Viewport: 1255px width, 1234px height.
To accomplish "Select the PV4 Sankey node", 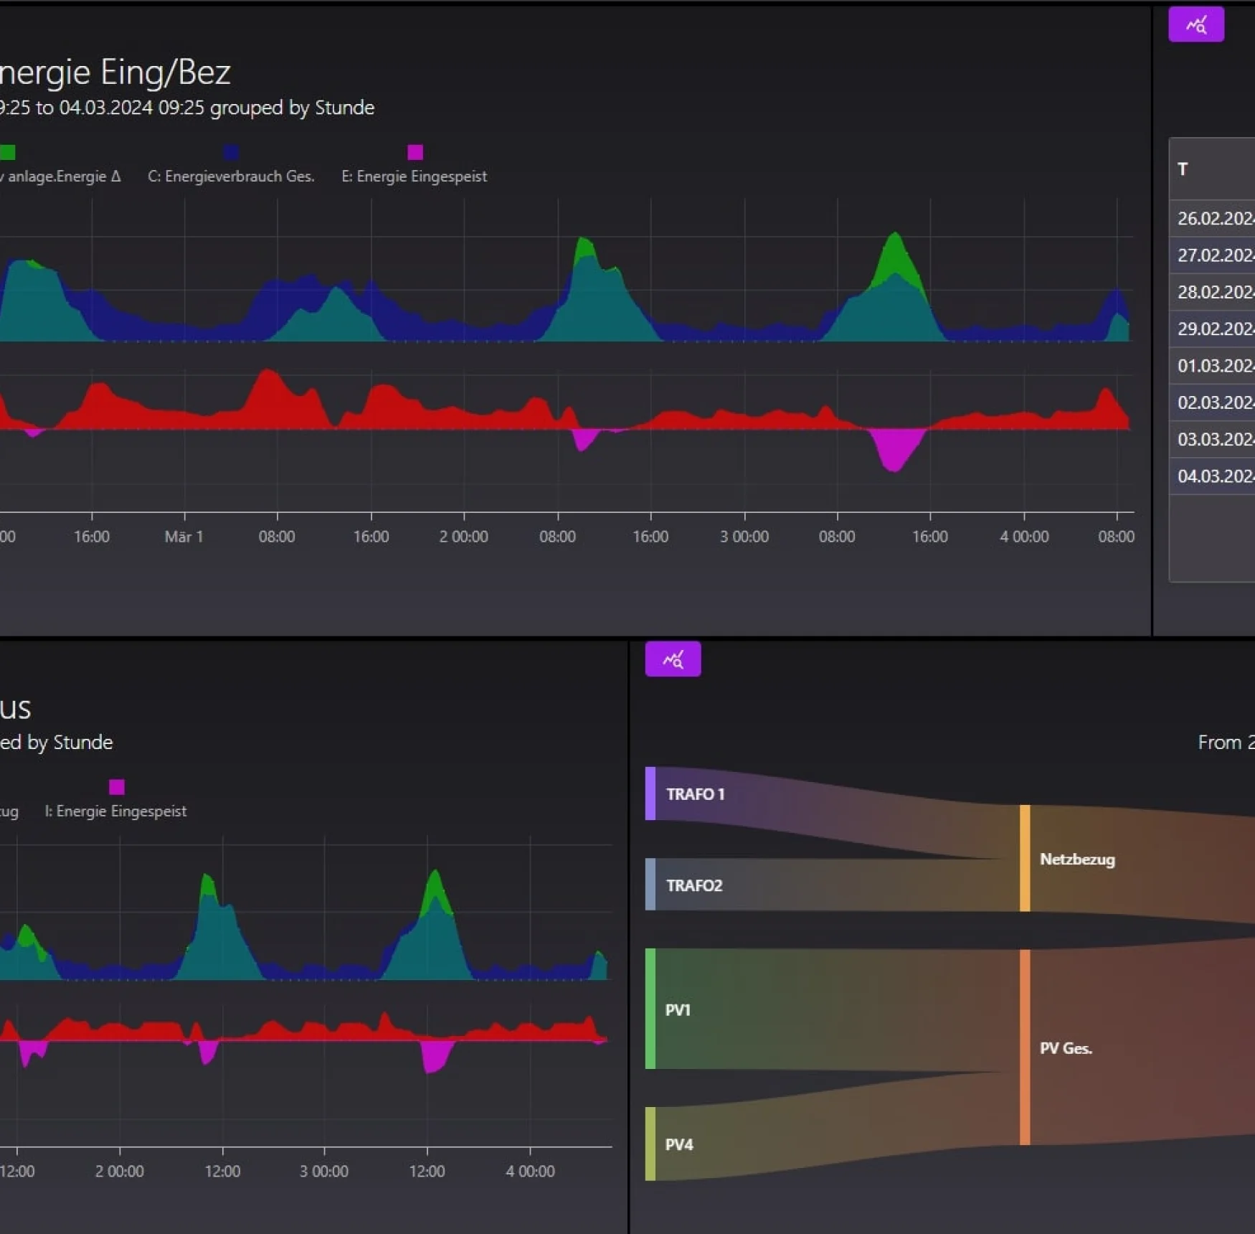I will 650,1144.
